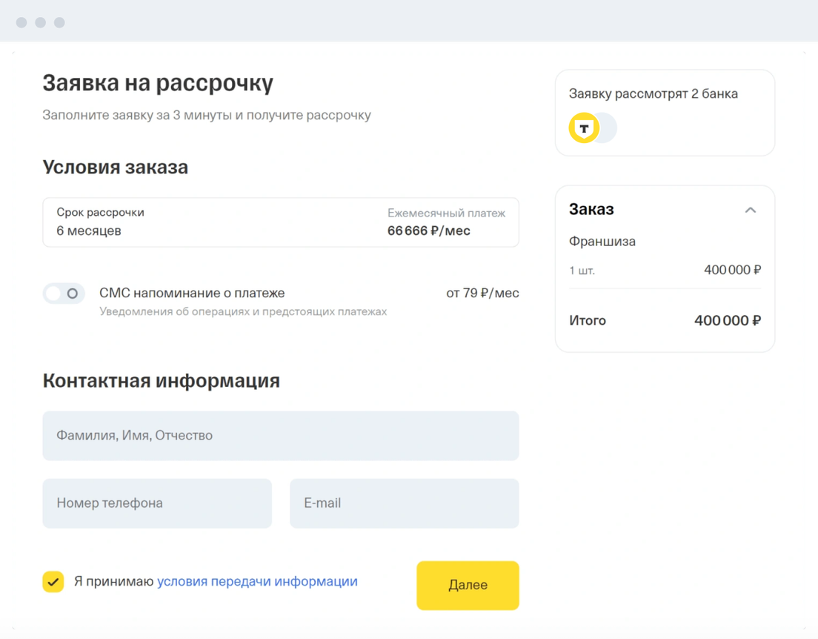Image resolution: width=818 pixels, height=639 pixels.
Task: Open the условия передачи информации link
Action: 257,582
